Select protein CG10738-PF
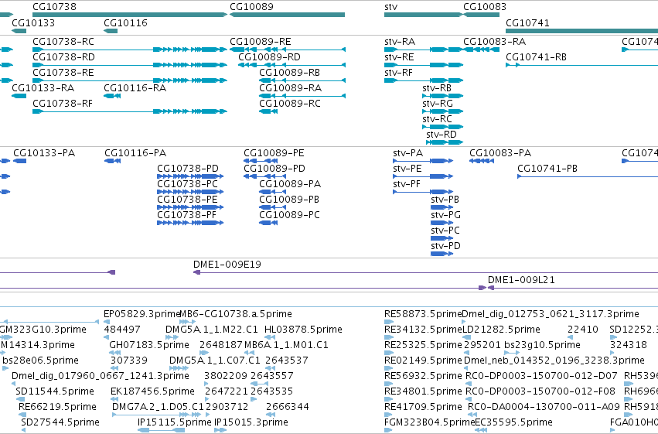This screenshot has width=658, height=434. 187,214
